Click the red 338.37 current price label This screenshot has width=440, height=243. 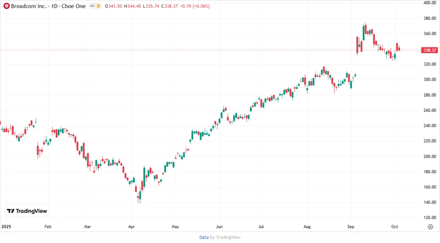pyautogui.click(x=430, y=50)
